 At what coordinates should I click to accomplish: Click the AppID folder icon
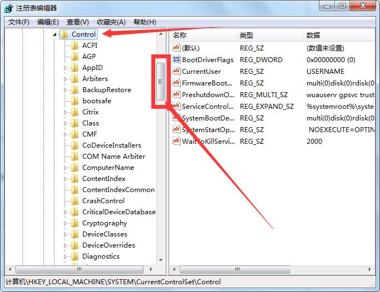pyautogui.click(x=75, y=68)
